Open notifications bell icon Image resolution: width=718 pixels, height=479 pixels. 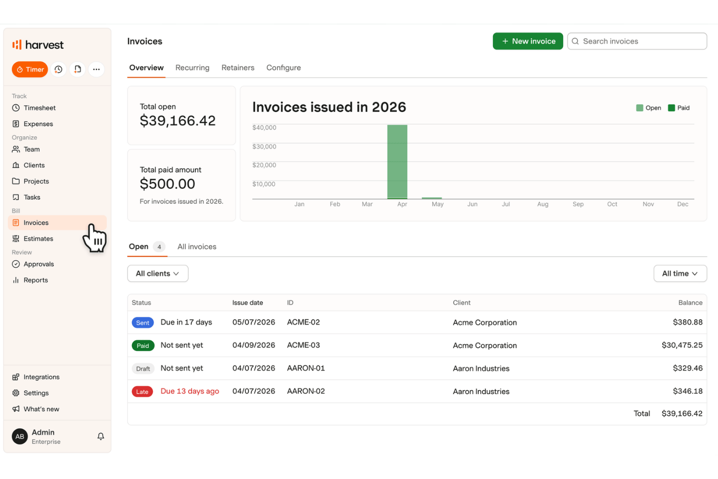tap(101, 436)
